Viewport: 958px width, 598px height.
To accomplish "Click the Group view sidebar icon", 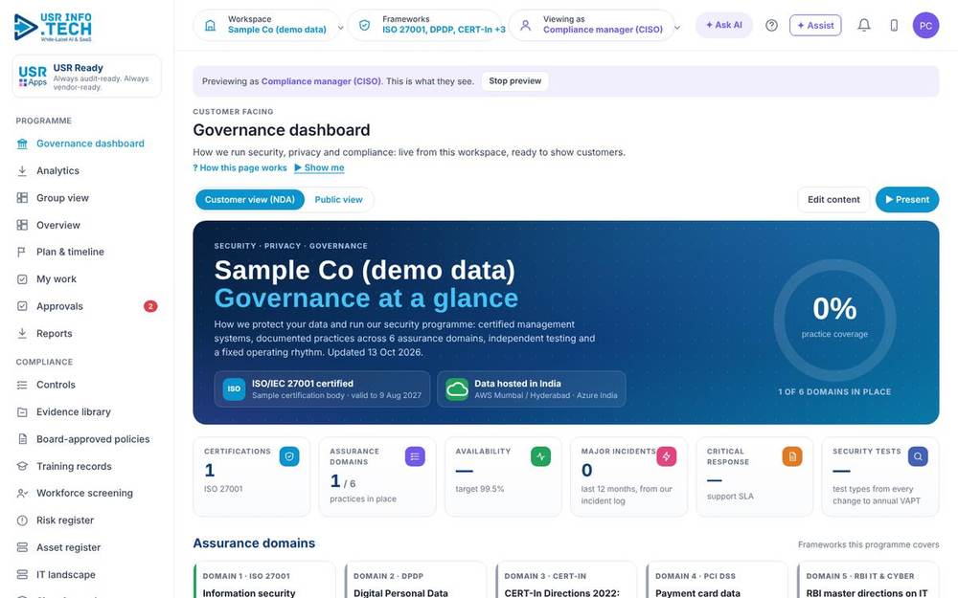I will click(x=22, y=198).
